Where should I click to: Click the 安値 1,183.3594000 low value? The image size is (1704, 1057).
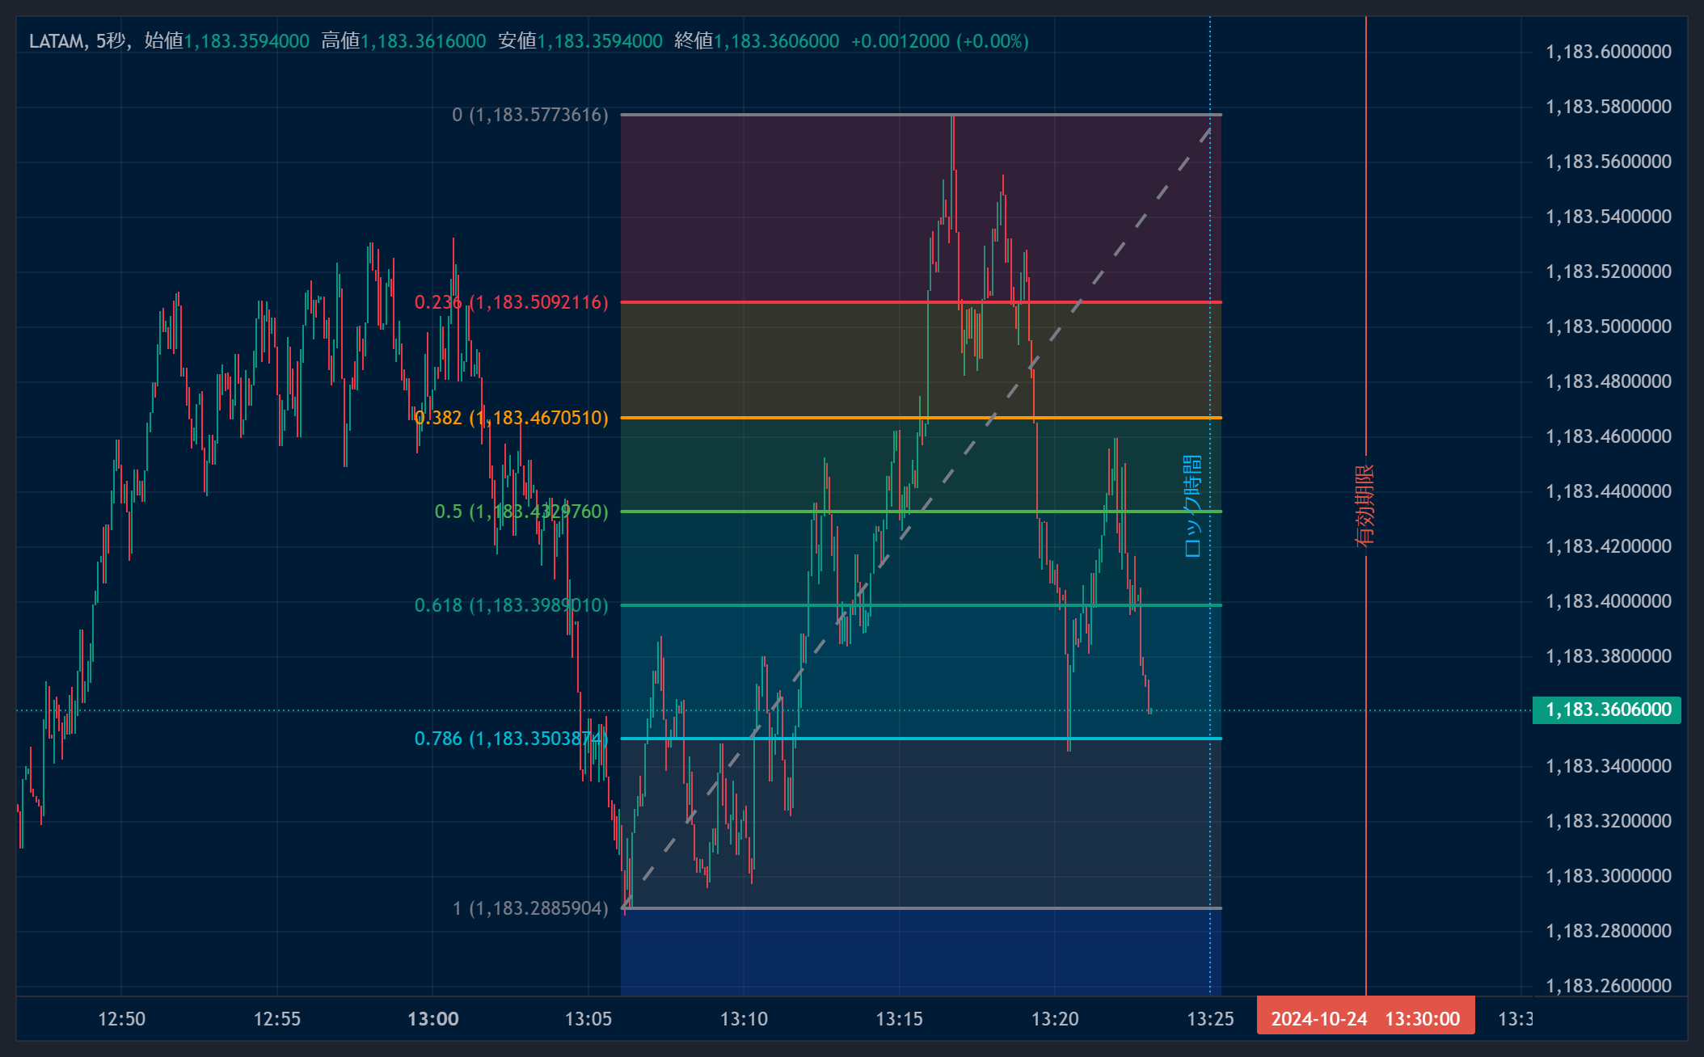580,41
